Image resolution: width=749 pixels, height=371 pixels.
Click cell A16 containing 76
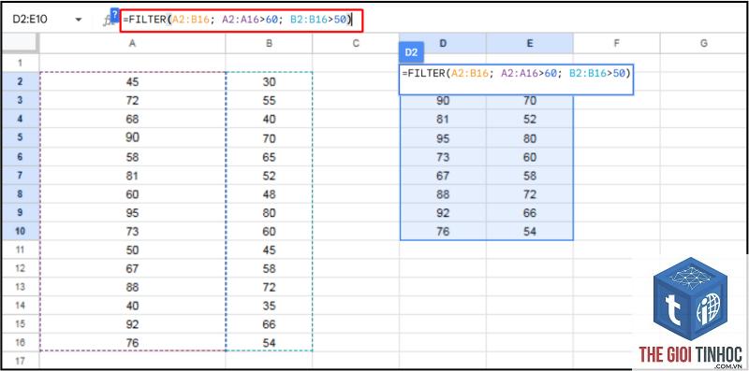(132, 343)
